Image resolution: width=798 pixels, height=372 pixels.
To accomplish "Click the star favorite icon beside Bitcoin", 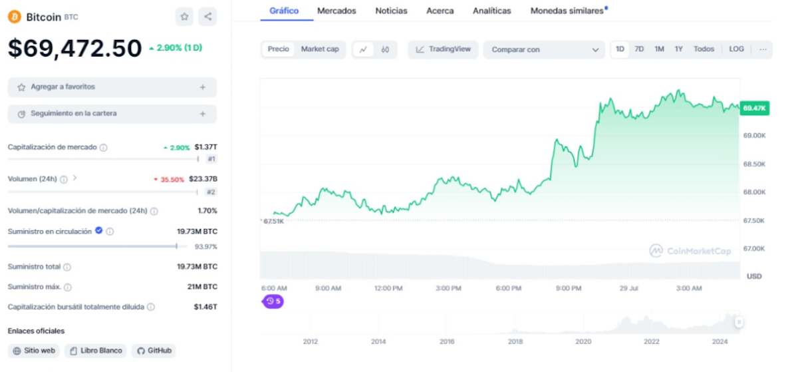I will 184,17.
